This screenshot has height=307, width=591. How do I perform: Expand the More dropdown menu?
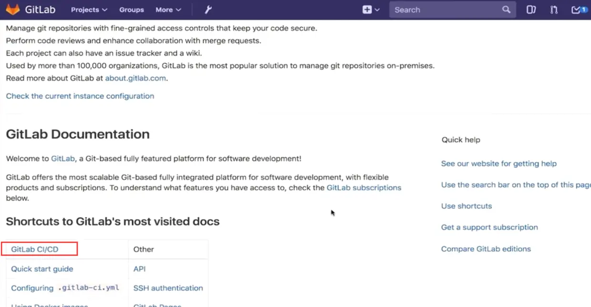pos(168,10)
